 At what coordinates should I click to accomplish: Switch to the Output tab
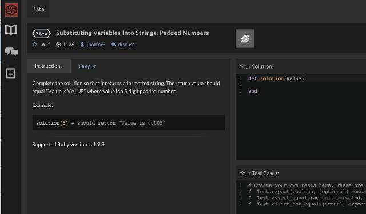click(x=87, y=66)
